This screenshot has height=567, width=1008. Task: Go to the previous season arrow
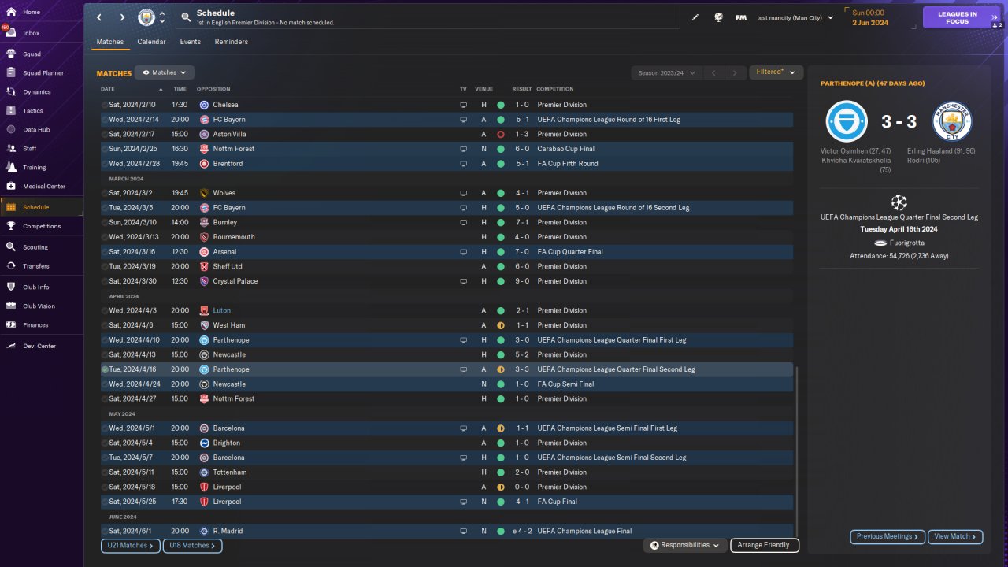(x=713, y=72)
